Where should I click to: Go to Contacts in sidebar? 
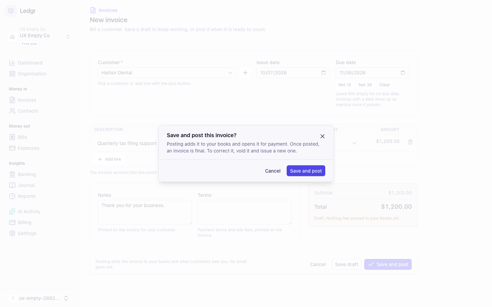click(39, 111)
